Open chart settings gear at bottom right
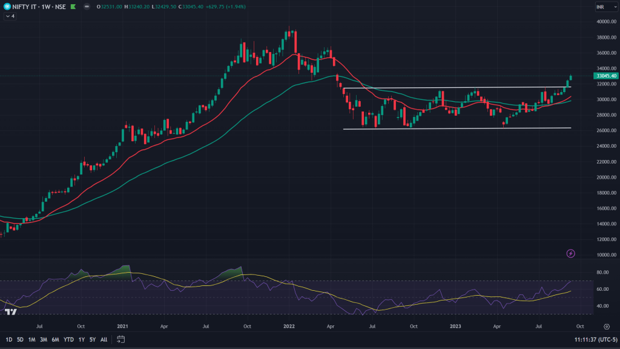This screenshot has width=620, height=349. point(606,326)
